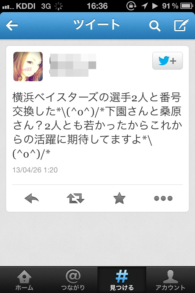The width and height of the screenshot is (195, 293).
Task: Tap the blurred username next to avatar
Action: 73,65
